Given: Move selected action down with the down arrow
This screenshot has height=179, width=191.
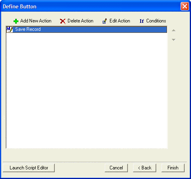Looking at the screenshot, I should (x=173, y=40).
